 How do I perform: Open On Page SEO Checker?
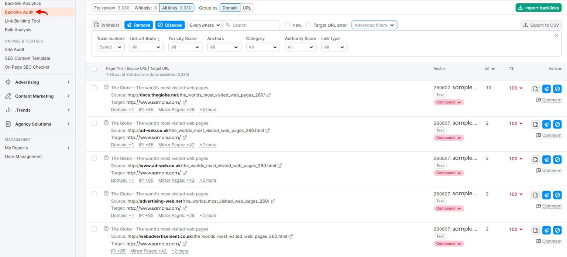(x=27, y=67)
